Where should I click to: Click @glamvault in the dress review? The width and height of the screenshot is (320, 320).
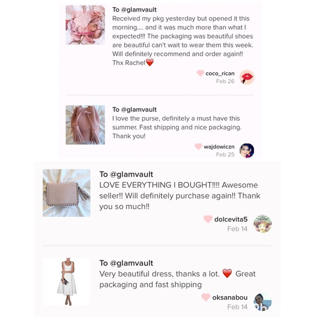(x=131, y=263)
